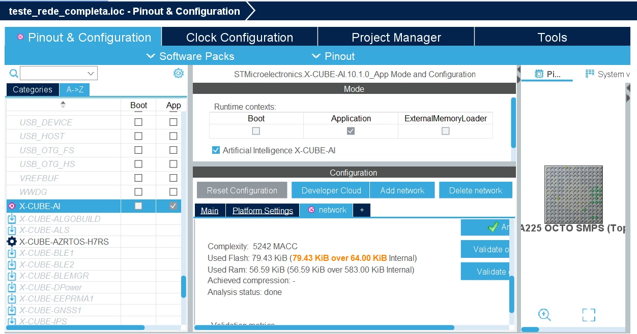The height and width of the screenshot is (334, 637).
Task: Select the Categories tab
Action: tap(33, 89)
